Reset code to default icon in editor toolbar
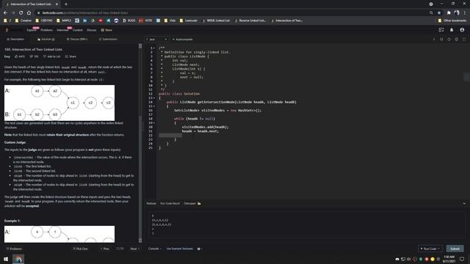 coord(449,39)
